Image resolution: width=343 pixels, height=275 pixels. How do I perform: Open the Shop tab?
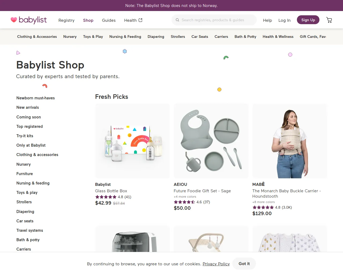(x=88, y=20)
